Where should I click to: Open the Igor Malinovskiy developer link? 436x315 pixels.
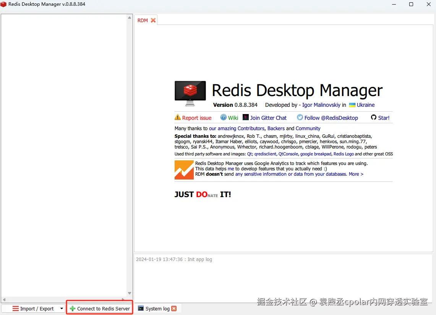pos(321,105)
